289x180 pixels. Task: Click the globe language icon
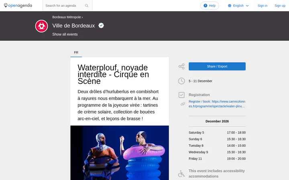coord(230,6)
